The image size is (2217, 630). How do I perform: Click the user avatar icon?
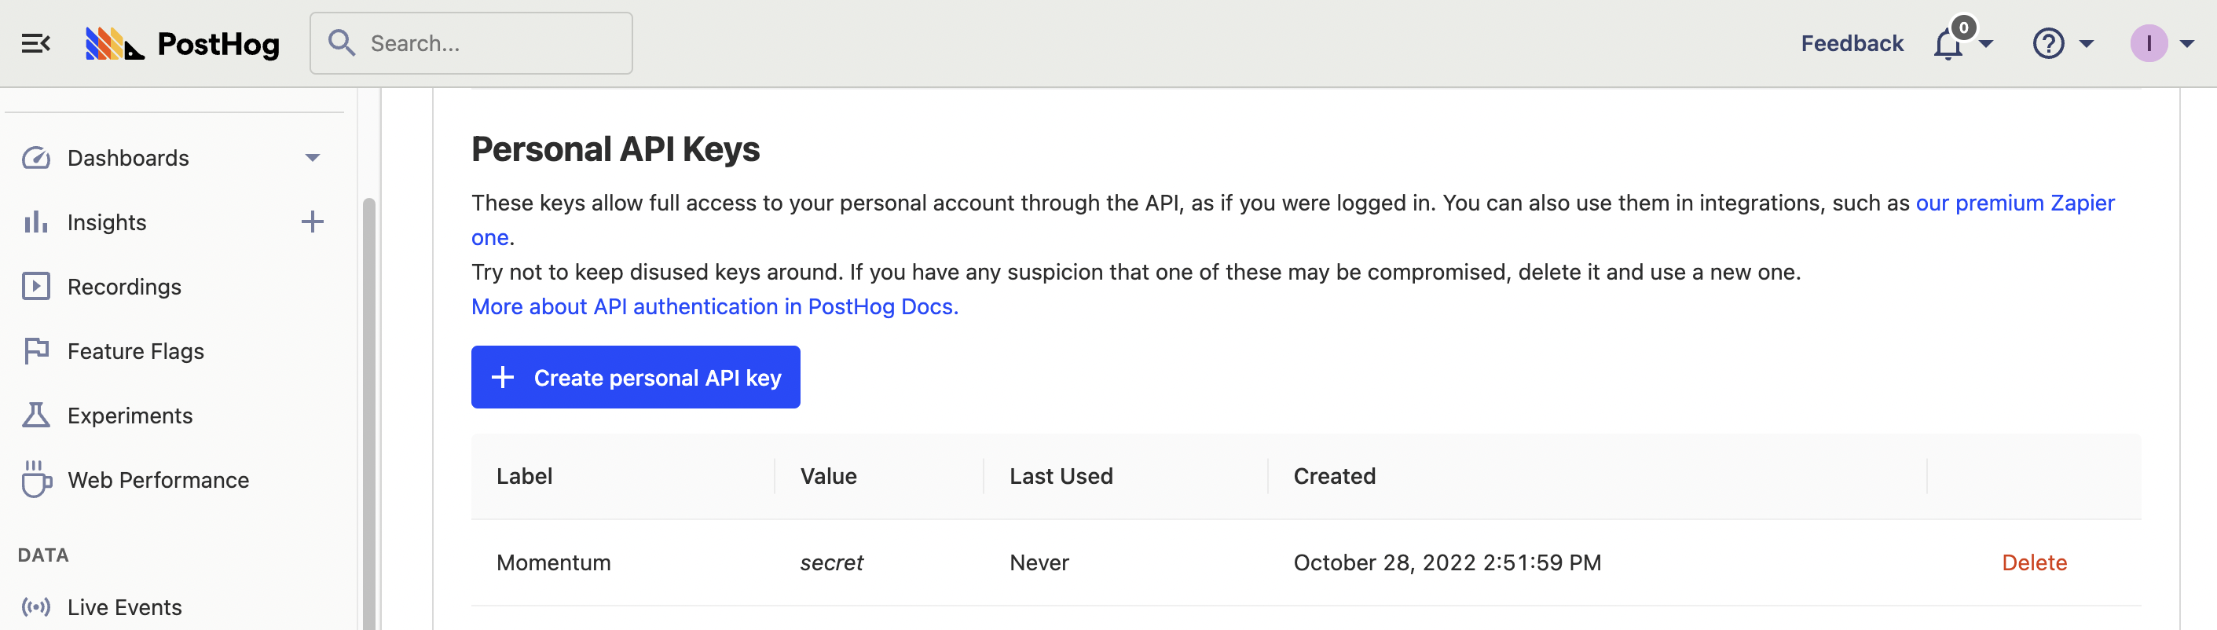pos(2148,43)
